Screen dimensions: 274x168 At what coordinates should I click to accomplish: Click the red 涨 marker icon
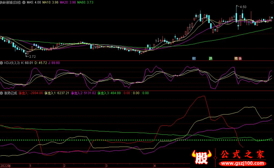coord(240,58)
